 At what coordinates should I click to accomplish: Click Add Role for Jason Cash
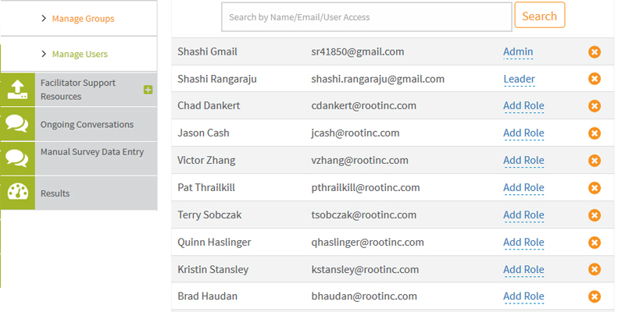tap(523, 133)
